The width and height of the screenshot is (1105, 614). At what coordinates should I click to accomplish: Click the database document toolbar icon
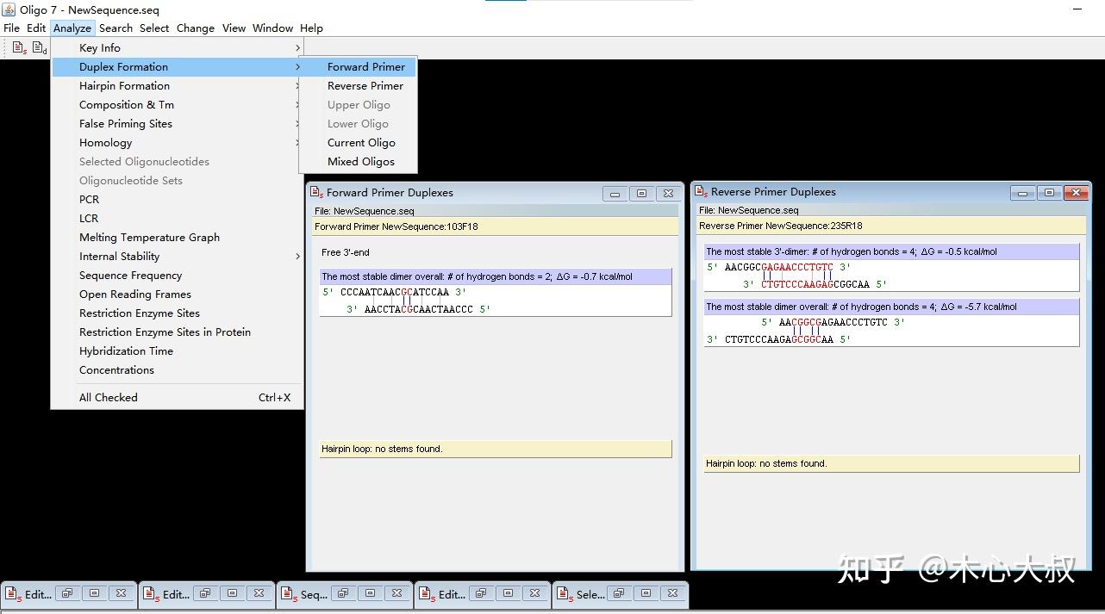(40, 48)
